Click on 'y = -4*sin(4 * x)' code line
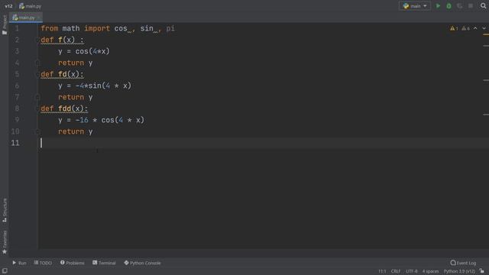Viewport: 489px width, 275px height. point(95,86)
